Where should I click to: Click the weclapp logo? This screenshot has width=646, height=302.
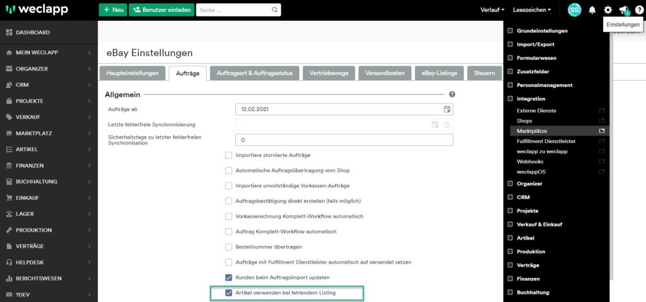36,9
